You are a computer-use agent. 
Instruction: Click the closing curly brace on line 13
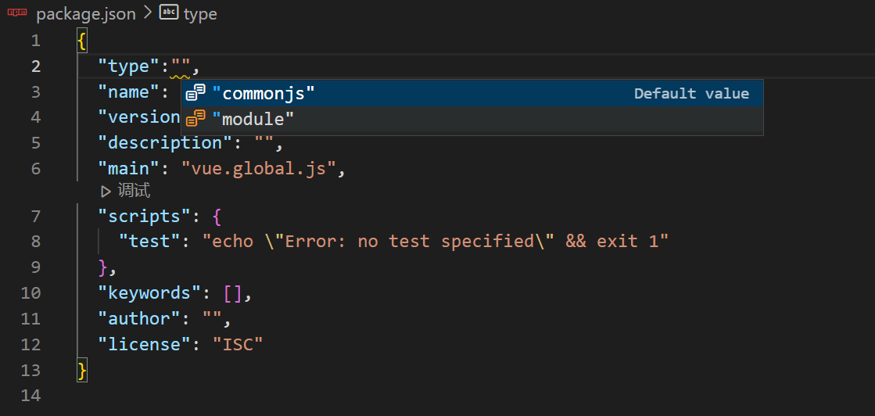[x=82, y=370]
